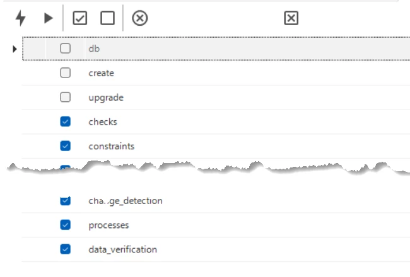Select the upgrade row label
This screenshot has width=410, height=277.
point(106,98)
